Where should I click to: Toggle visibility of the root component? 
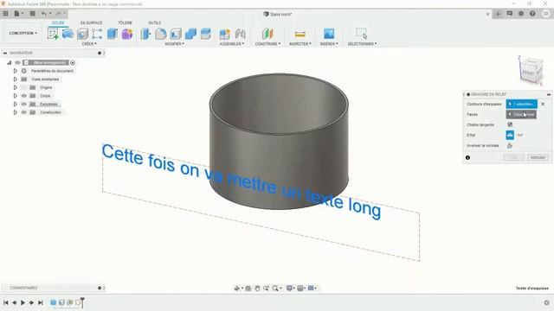click(17, 62)
